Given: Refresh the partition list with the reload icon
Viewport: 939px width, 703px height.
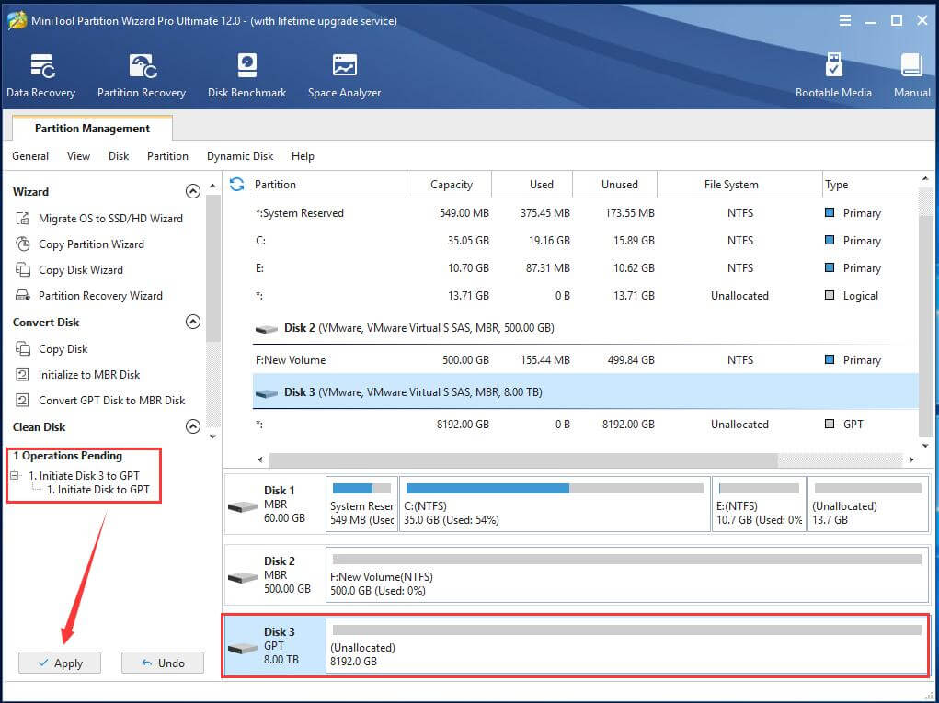Looking at the screenshot, I should tap(237, 185).
